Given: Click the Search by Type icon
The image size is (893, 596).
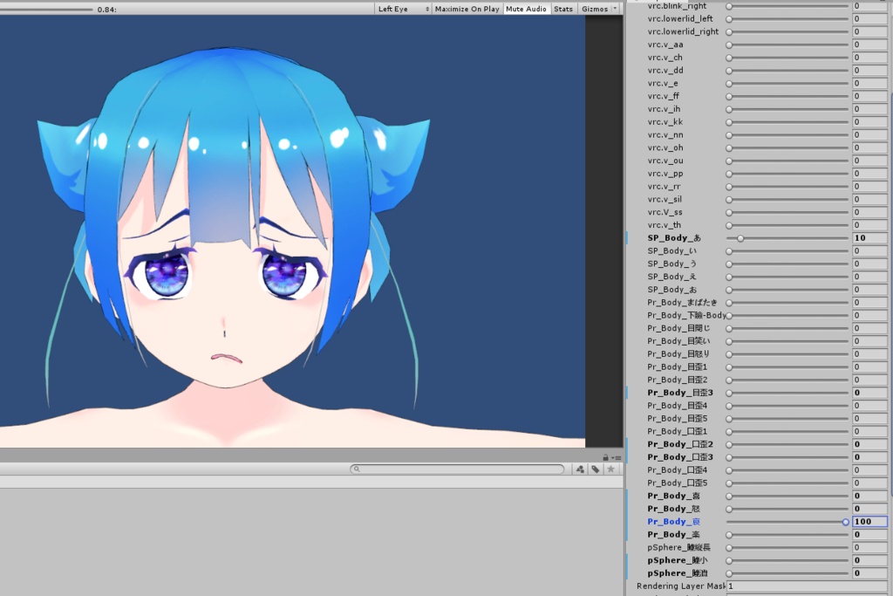Looking at the screenshot, I should coord(580,469).
